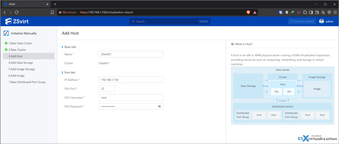Image resolution: width=339 pixels, height=144 pixels.
Task: Click the Not secure site warning
Action: click(68, 12)
